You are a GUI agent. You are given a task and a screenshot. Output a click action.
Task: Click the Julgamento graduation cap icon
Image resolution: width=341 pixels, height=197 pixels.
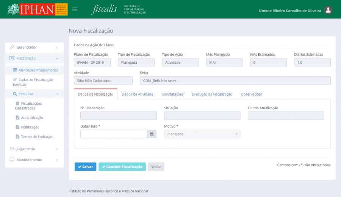(12, 149)
